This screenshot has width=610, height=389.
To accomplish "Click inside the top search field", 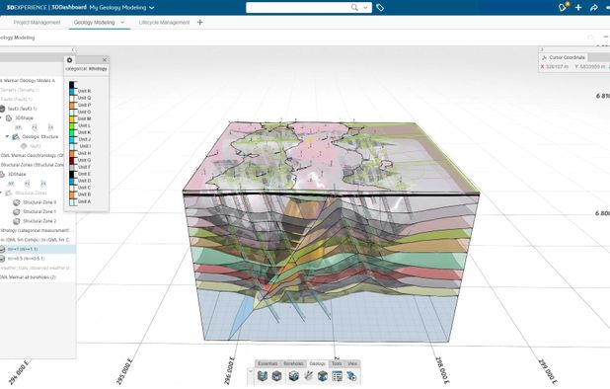I will point(298,7).
